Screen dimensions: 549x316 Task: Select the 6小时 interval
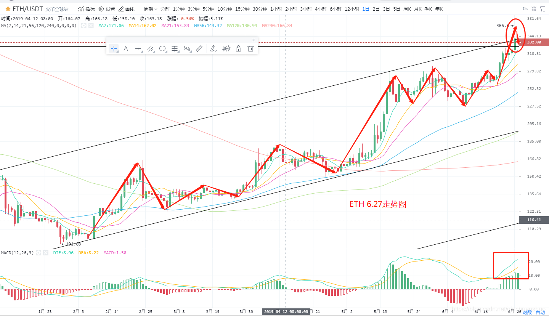335,9
